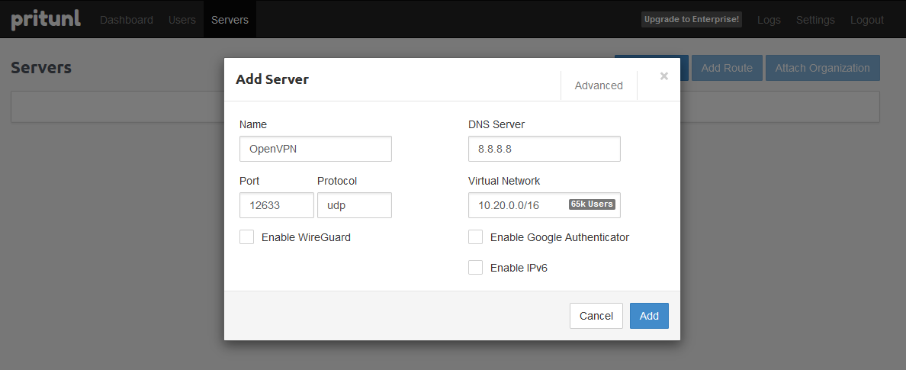Click the Name input field
This screenshot has width=906, height=370.
tap(316, 149)
